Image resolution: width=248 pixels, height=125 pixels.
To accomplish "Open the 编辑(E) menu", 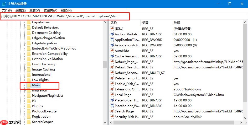I will pos(20,10).
